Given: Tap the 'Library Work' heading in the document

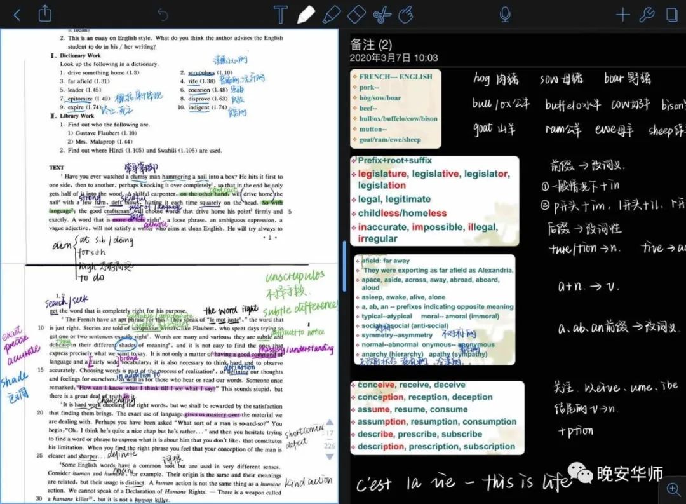Looking at the screenshot, I should [x=77, y=116].
